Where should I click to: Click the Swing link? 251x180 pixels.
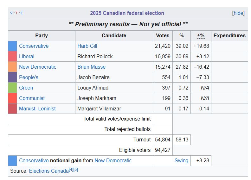click(181, 160)
